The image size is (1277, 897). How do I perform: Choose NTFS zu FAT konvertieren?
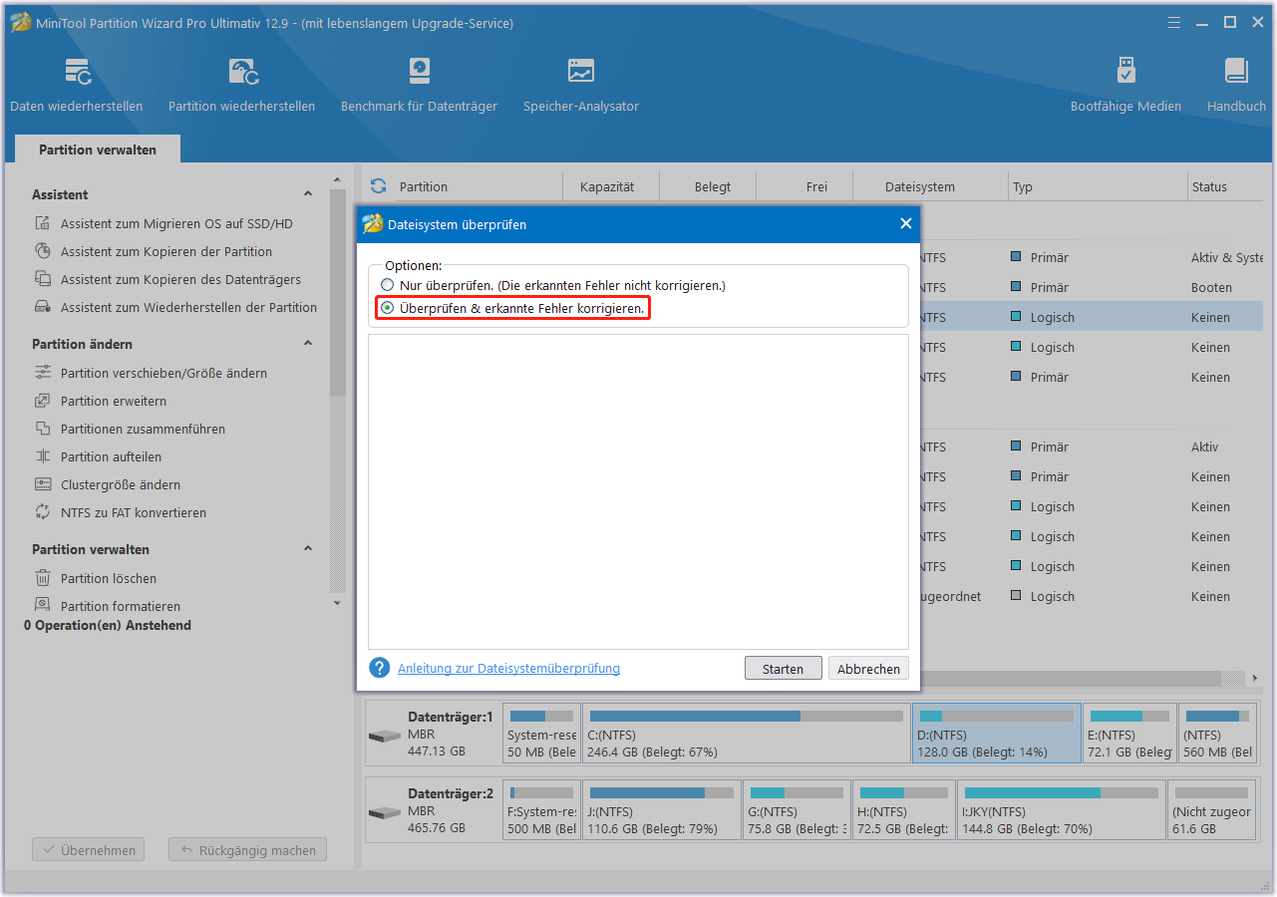[134, 513]
